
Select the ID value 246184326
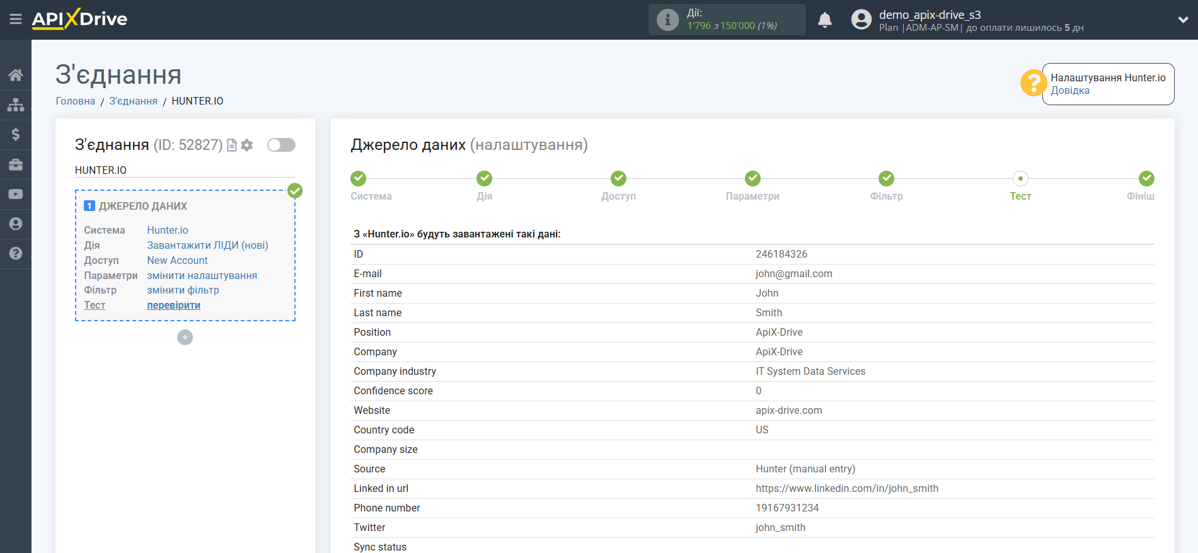pyautogui.click(x=781, y=254)
